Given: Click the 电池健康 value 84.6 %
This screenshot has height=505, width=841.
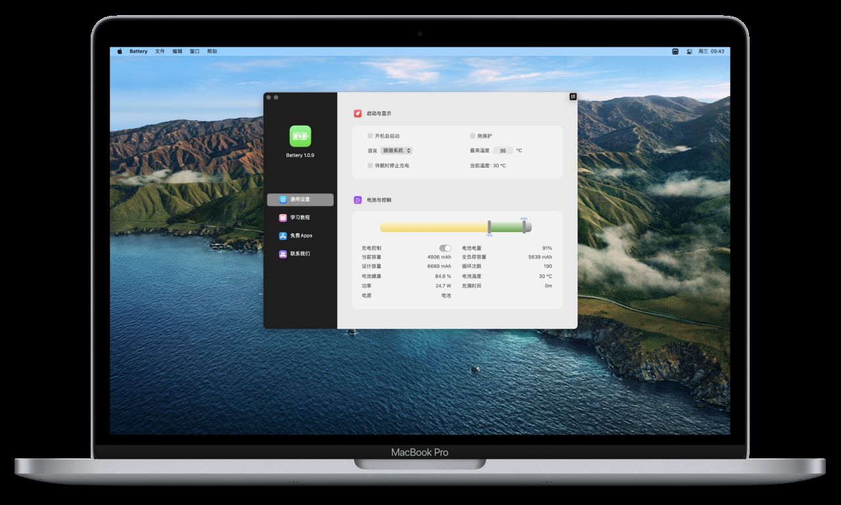Looking at the screenshot, I should (x=443, y=276).
